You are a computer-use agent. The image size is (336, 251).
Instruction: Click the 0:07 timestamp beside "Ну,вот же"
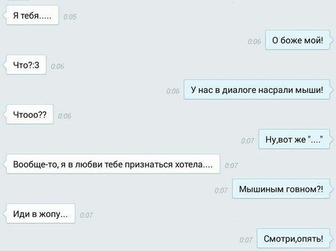(248, 141)
